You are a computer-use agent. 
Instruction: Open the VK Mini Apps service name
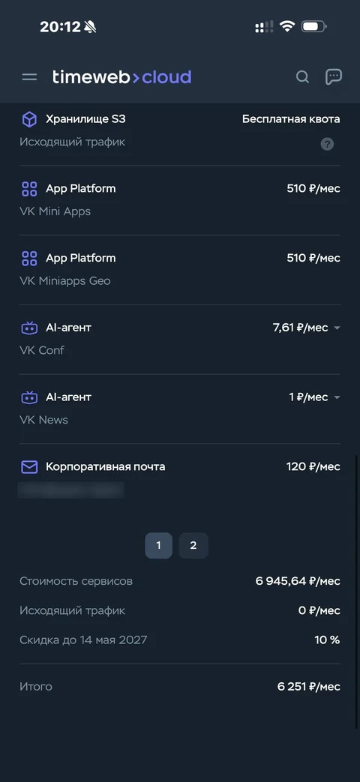[x=55, y=211]
